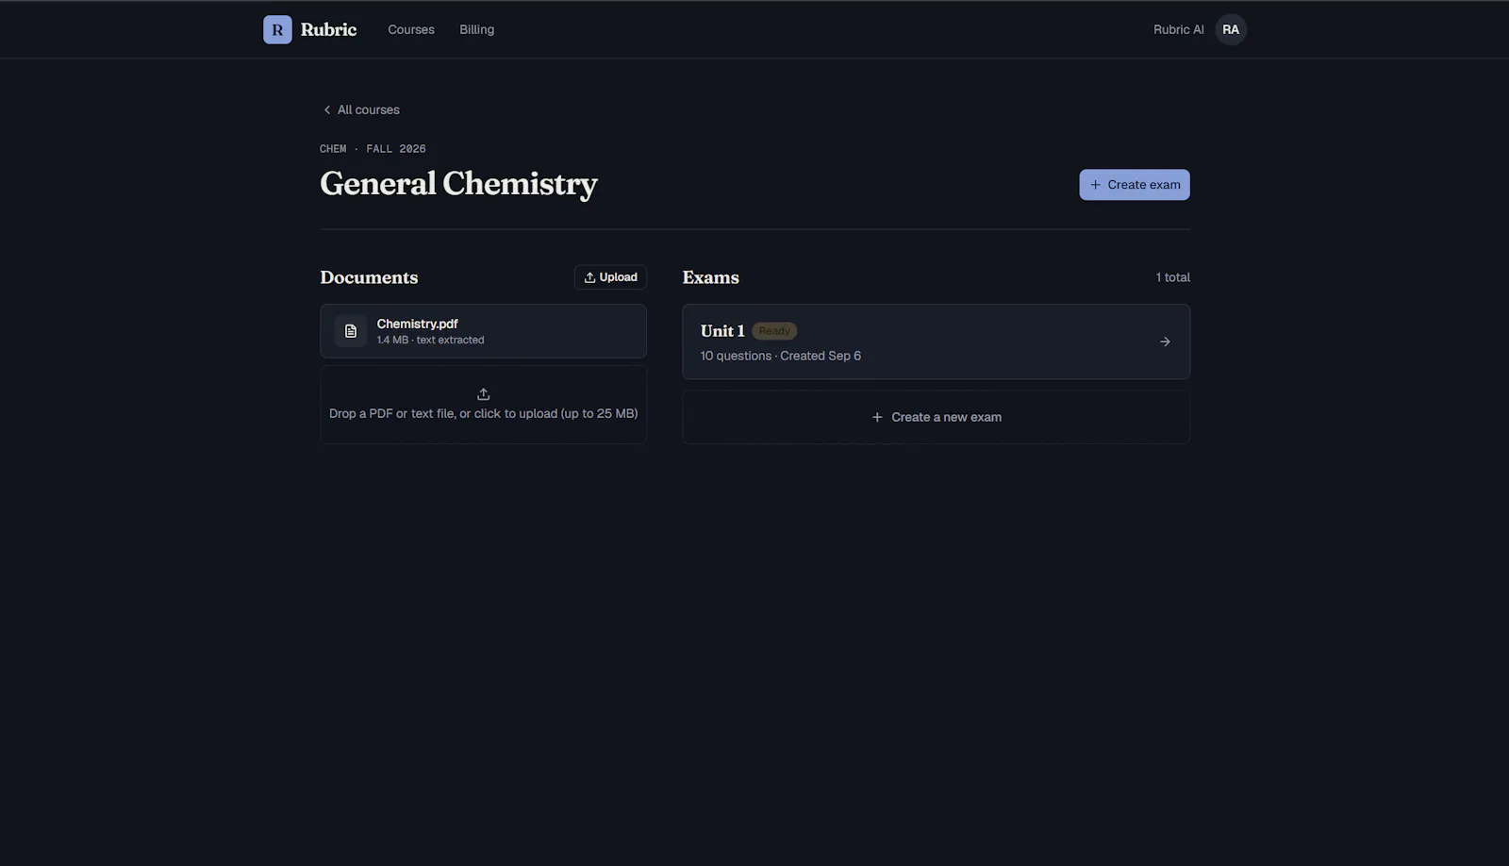Open the Billing nav item

coord(476,29)
